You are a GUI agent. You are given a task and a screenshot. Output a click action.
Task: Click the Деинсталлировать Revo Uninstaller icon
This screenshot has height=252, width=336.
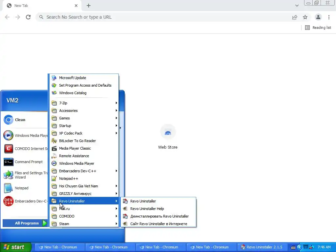click(x=125, y=216)
